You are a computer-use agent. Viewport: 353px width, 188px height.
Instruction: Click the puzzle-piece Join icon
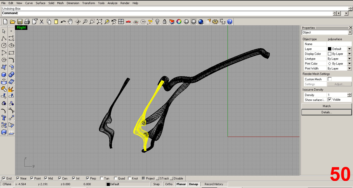pos(4,89)
